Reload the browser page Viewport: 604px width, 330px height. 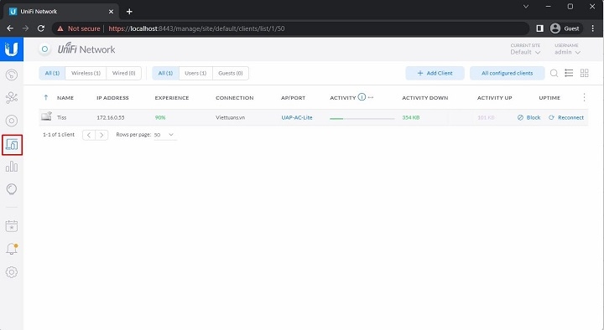41,28
